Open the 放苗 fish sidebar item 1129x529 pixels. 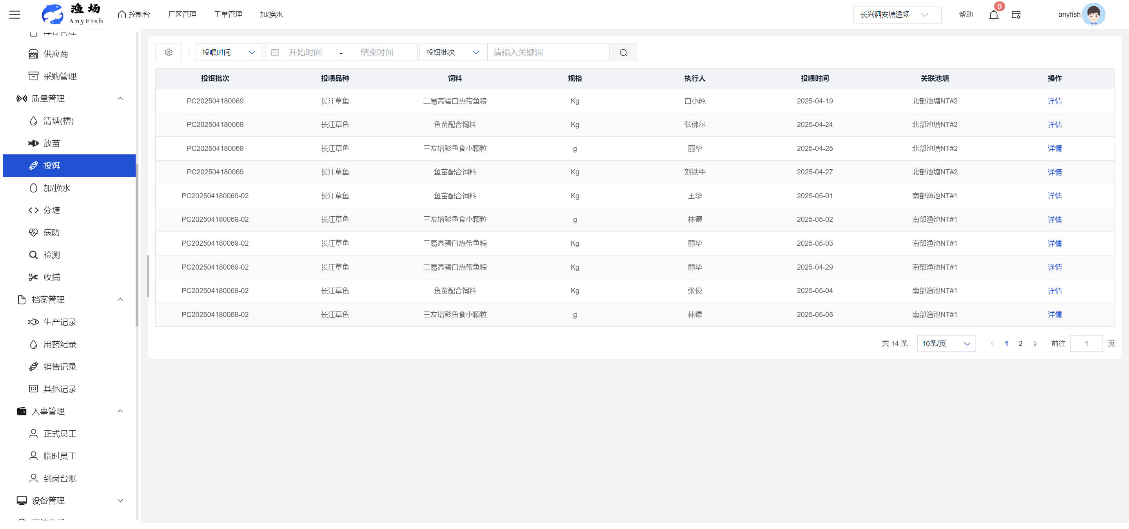[51, 143]
